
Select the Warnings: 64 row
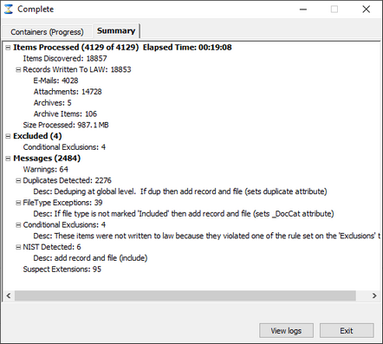point(46,170)
